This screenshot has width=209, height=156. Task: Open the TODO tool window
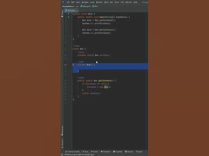94,152
